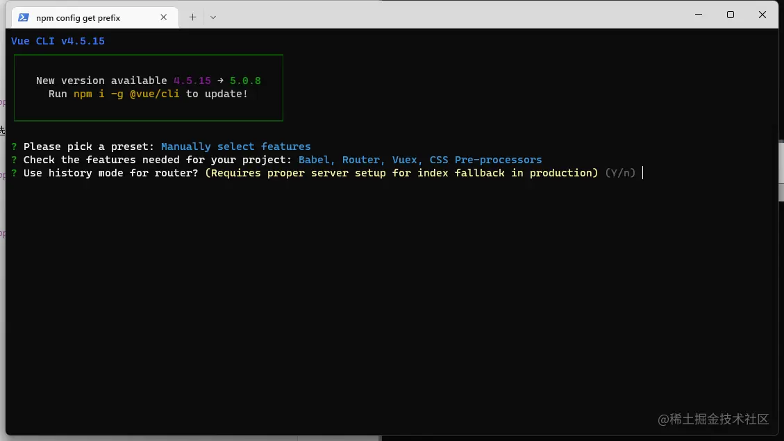Click the 'Vue CLI v4.5.15' text
The image size is (784, 441).
click(58, 41)
